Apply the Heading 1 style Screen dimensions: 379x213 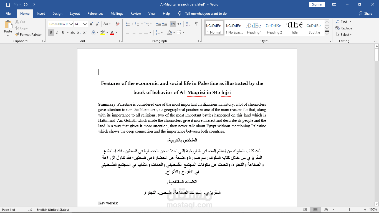(254, 28)
